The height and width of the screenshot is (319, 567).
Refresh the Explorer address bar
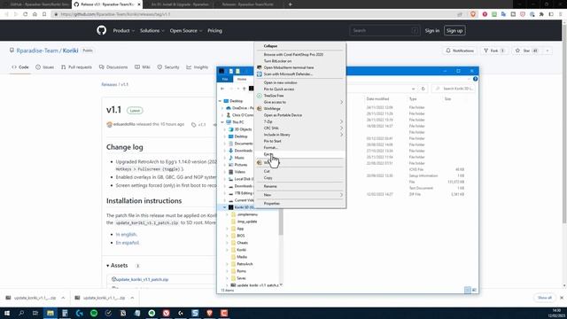coord(423,89)
